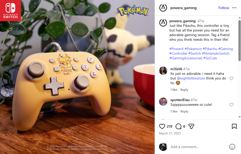Screen dimensions: 241x154
Task: Like m3lzii6's comment heart
Action: pyautogui.click(x=231, y=78)
